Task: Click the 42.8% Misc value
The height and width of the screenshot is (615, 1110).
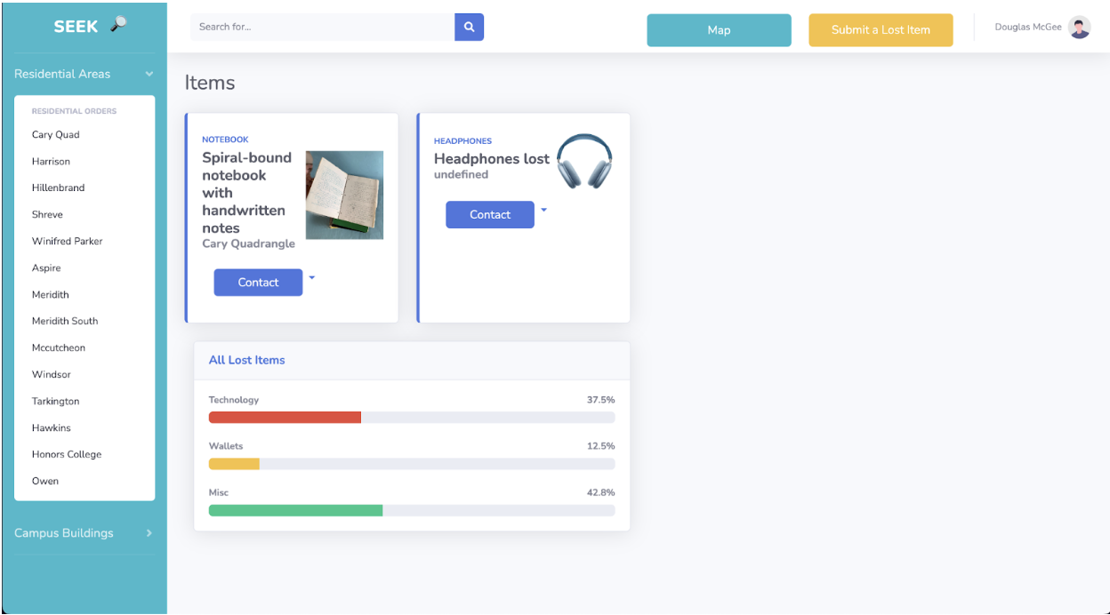Action: coord(601,492)
